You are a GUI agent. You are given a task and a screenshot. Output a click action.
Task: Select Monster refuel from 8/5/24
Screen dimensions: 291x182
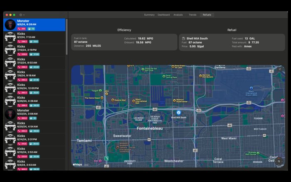coord(35,25)
